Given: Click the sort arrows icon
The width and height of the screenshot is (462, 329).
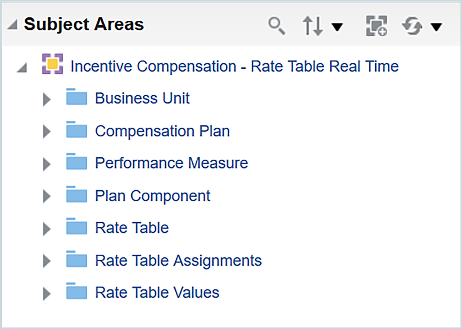Looking at the screenshot, I should coord(313,26).
